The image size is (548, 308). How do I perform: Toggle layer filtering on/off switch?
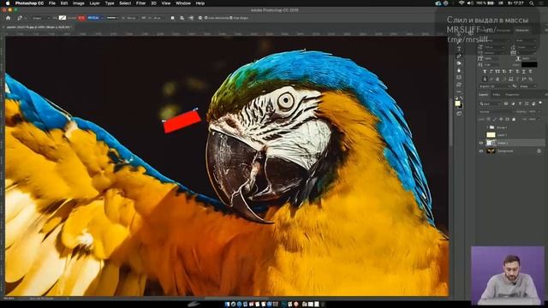click(540, 103)
